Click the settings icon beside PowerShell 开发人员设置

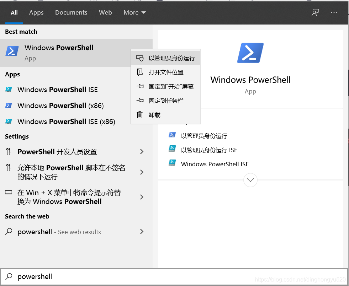9,152
